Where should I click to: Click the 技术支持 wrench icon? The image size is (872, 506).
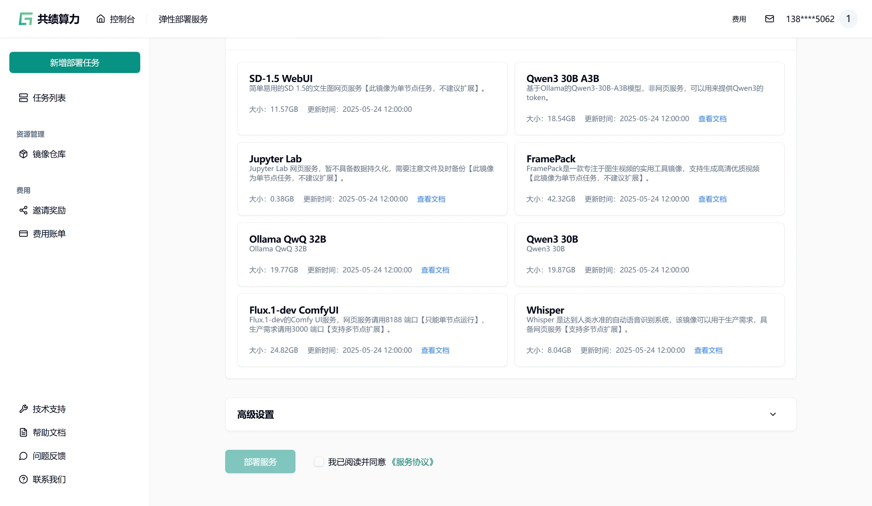pos(23,409)
